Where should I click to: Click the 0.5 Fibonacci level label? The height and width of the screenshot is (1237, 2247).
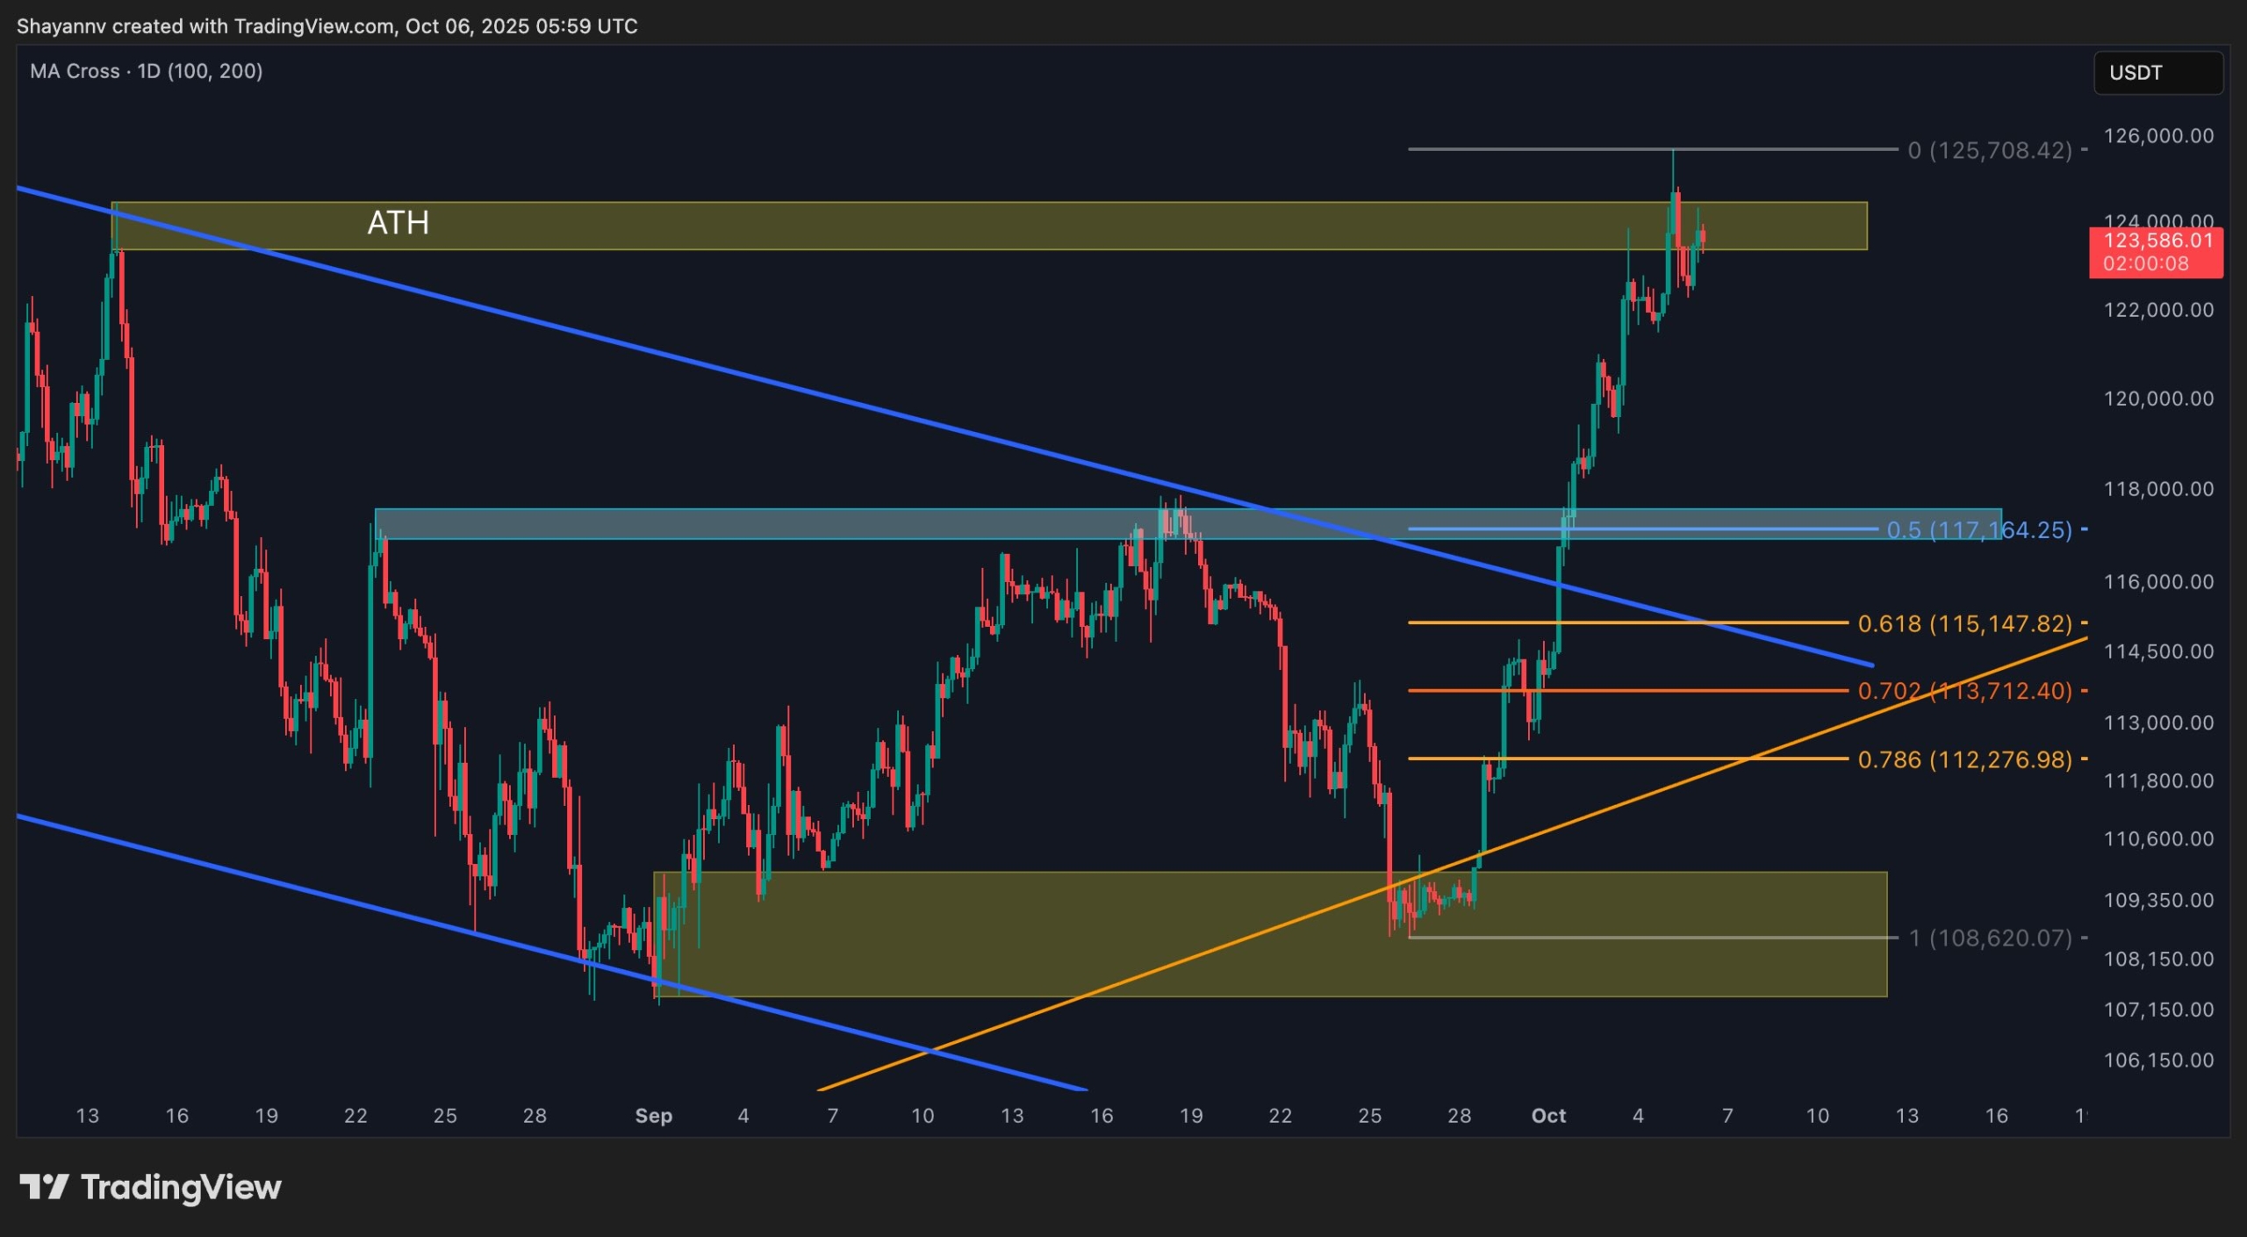point(1978,530)
